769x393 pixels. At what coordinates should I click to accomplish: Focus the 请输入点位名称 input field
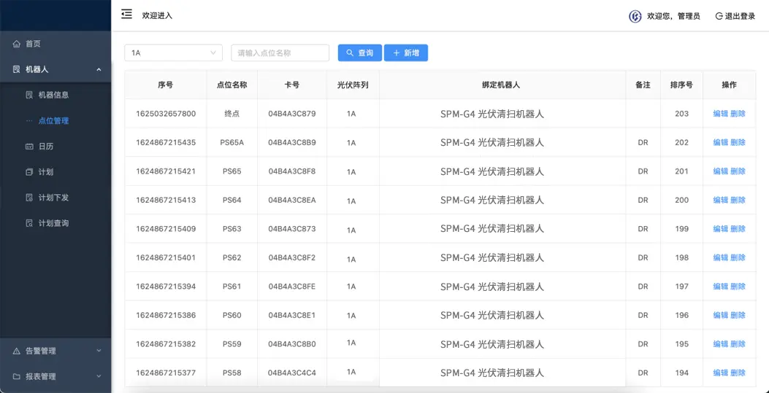[x=280, y=52]
